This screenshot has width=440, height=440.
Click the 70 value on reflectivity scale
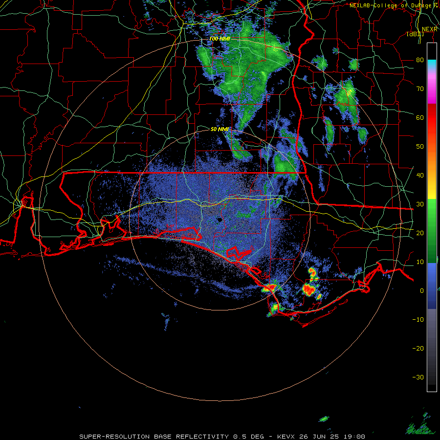pyautogui.click(x=420, y=88)
